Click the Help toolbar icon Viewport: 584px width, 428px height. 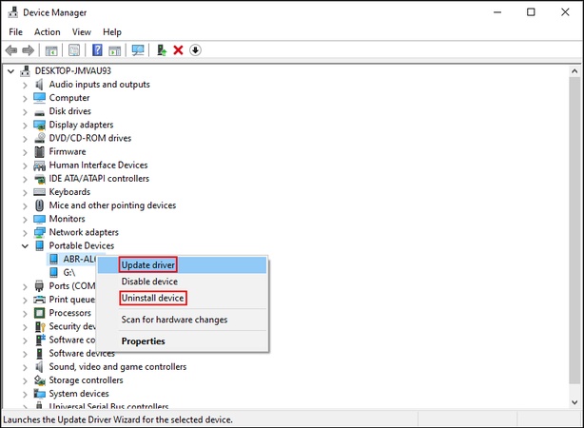tap(97, 50)
